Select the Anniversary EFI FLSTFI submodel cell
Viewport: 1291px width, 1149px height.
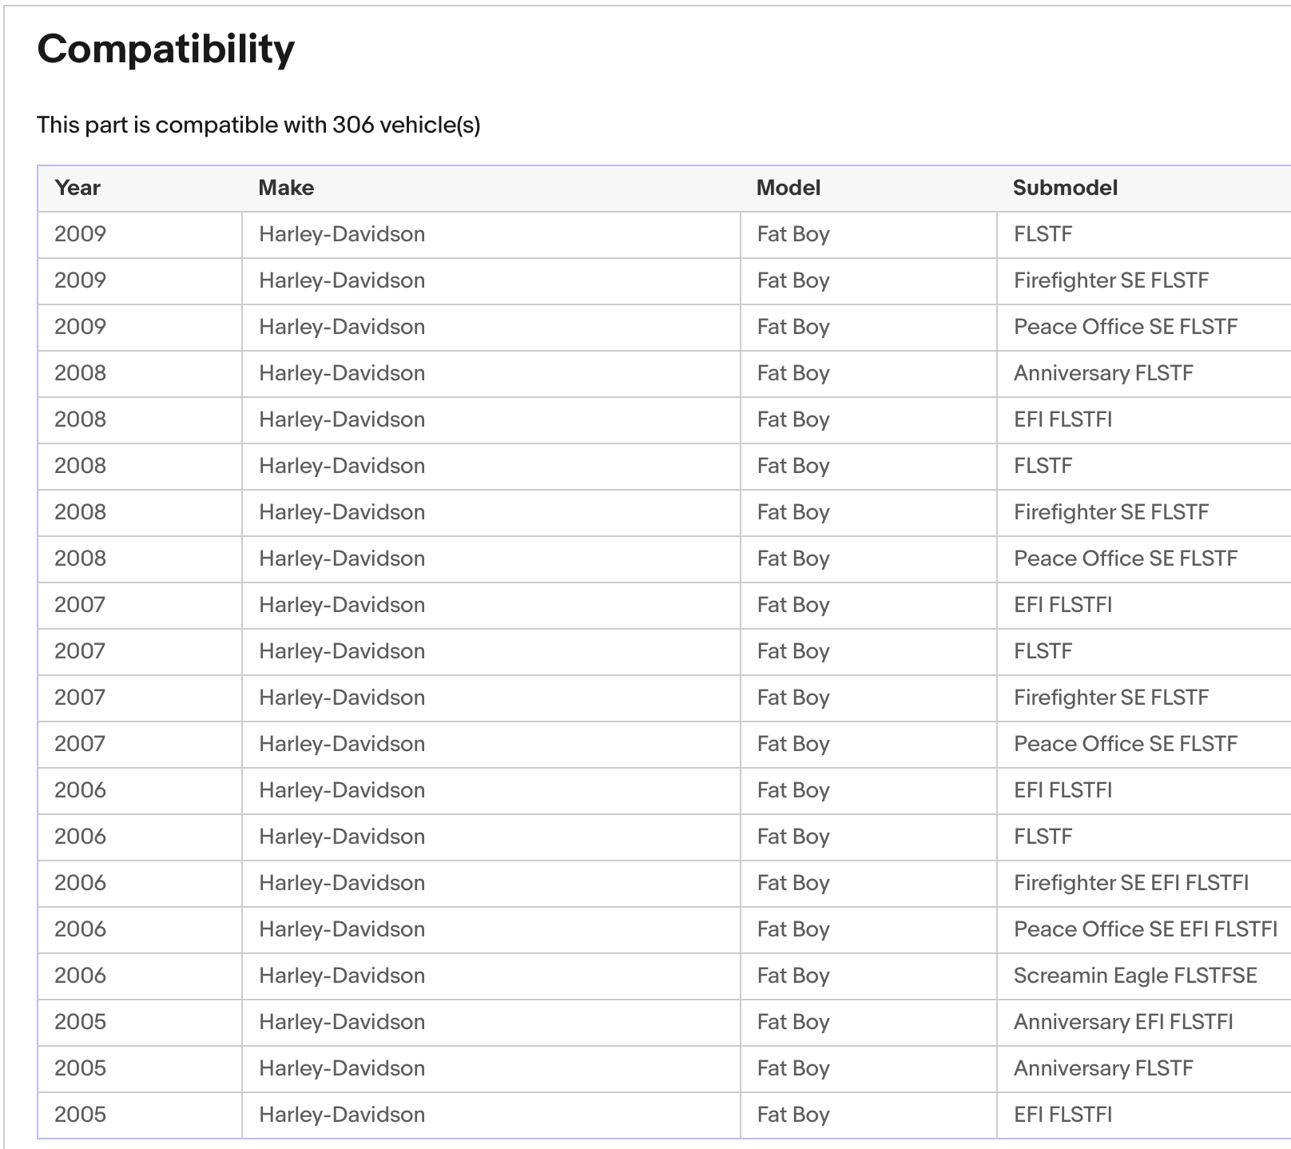tap(1122, 1022)
